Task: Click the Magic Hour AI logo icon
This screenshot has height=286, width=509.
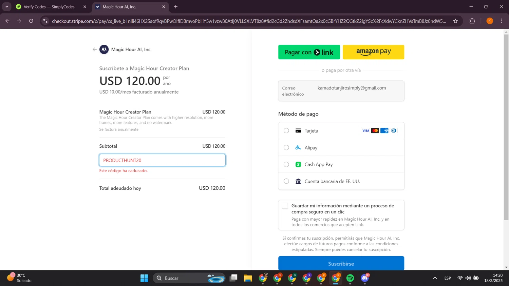Action: point(104,49)
